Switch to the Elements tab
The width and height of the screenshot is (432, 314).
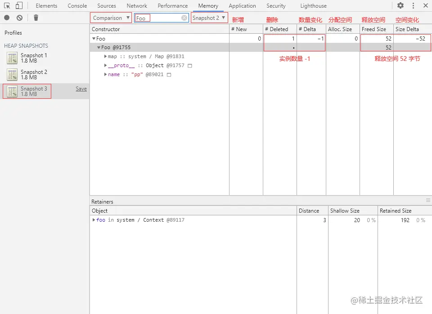pyautogui.click(x=46, y=6)
